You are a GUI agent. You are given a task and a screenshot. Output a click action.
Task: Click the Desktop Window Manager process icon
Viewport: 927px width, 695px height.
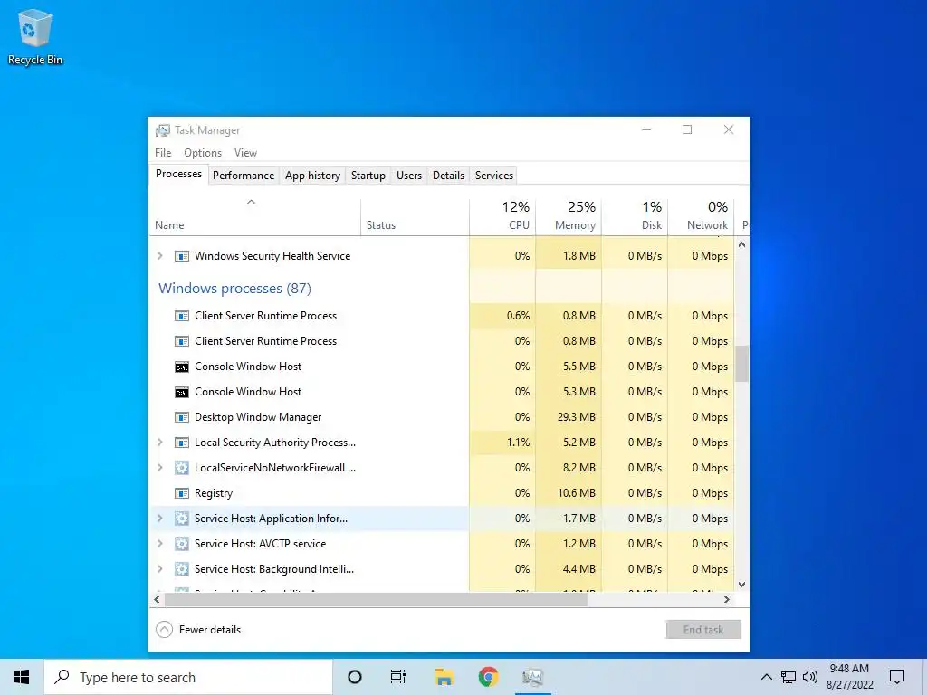[181, 417]
